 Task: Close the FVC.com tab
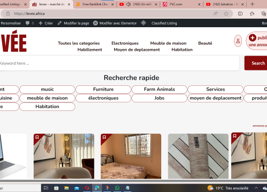click(199, 4)
